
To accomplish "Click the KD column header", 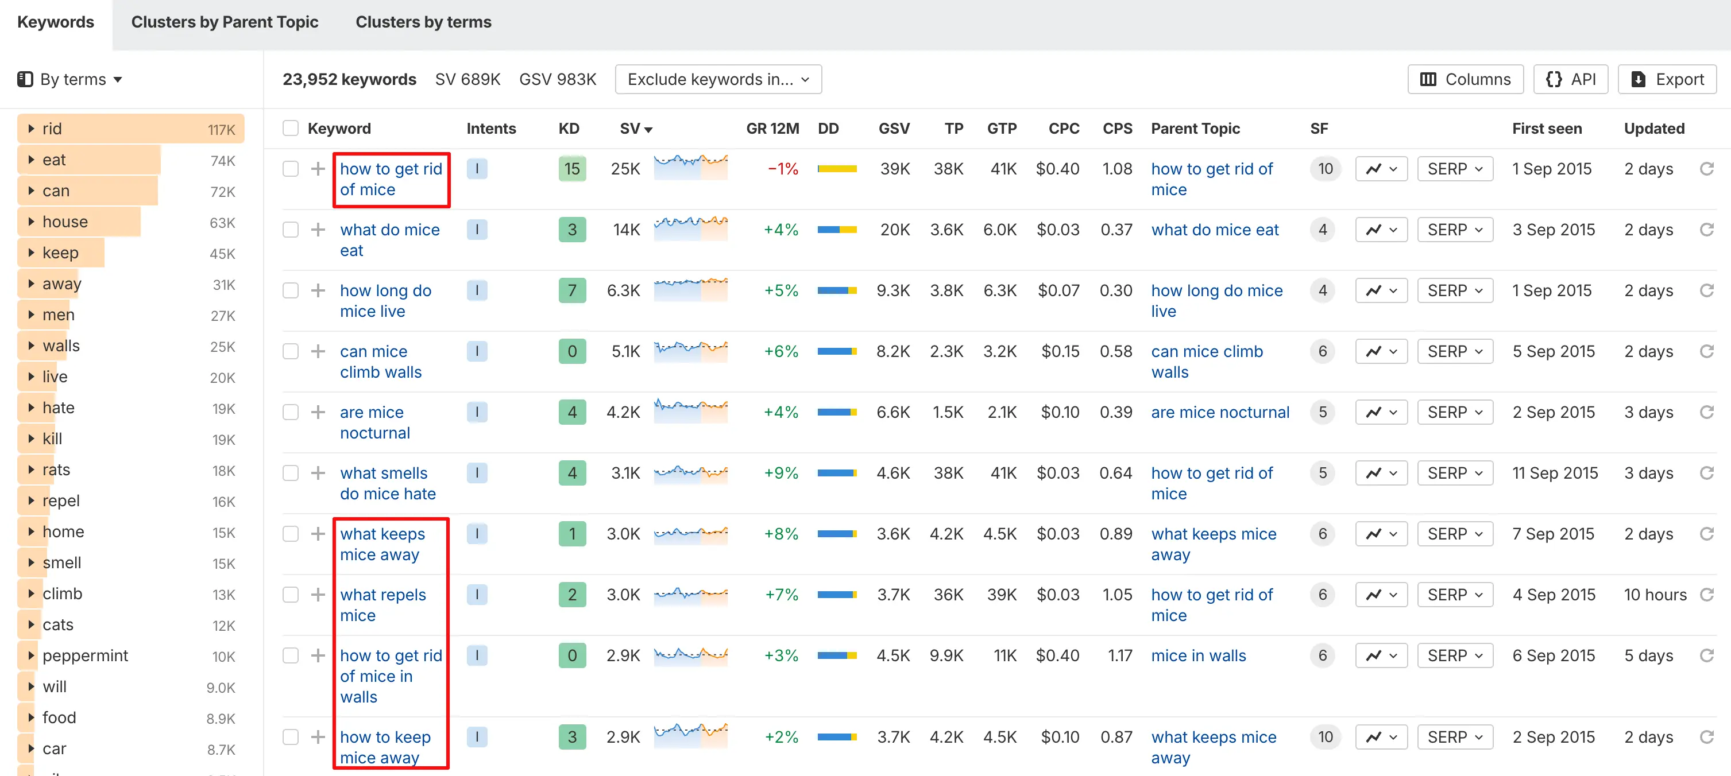I will (x=569, y=128).
